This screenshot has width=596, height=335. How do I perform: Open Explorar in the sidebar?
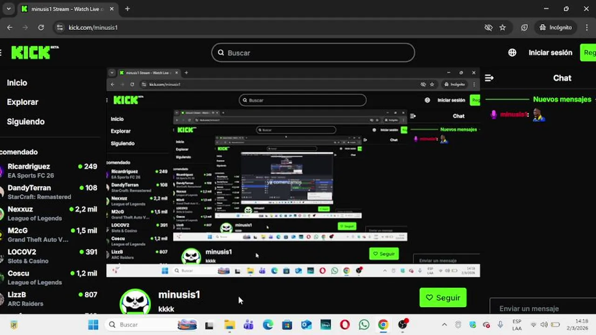[23, 102]
